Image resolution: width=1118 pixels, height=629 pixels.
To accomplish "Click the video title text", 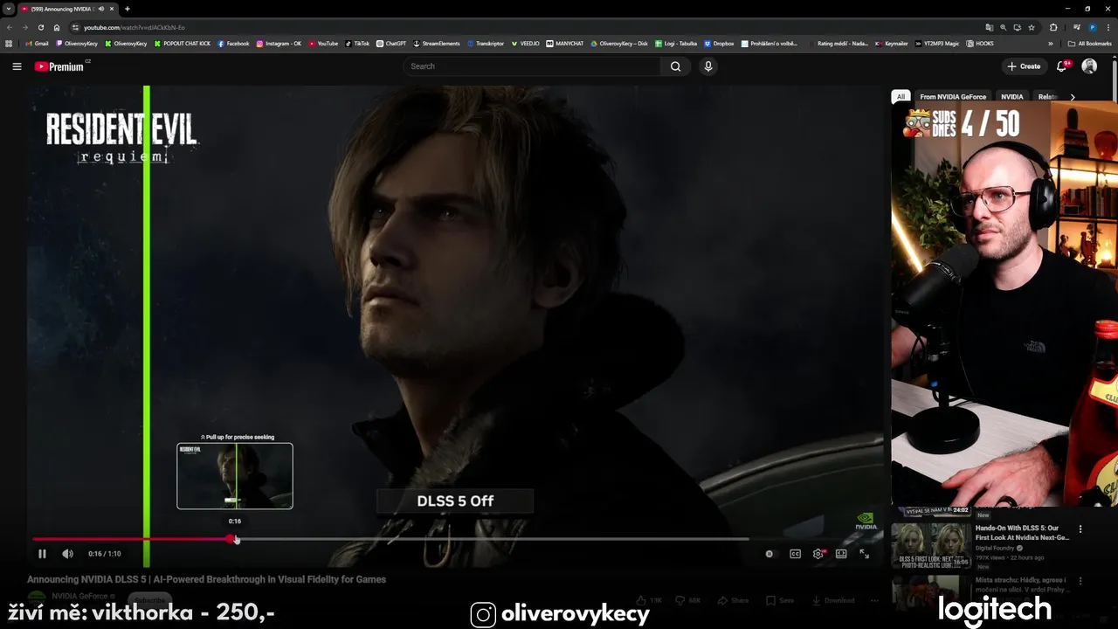I will (x=206, y=579).
